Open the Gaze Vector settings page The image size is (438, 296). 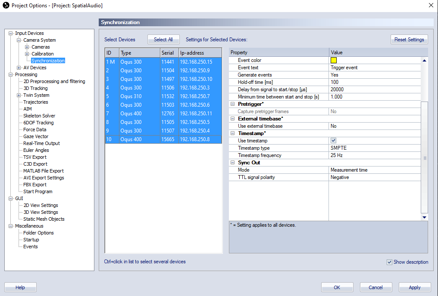[36, 136]
